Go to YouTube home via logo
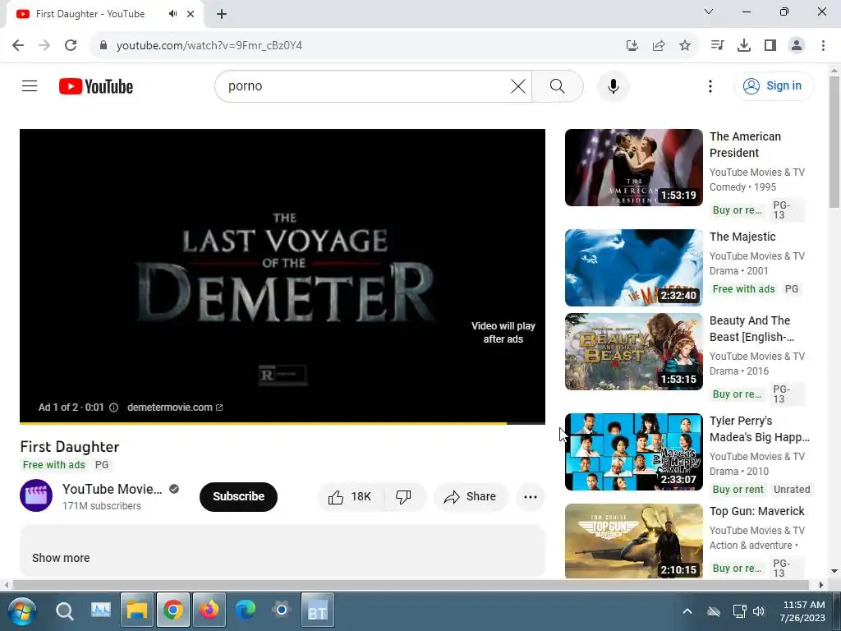Image resolution: width=841 pixels, height=631 pixels. coord(96,86)
